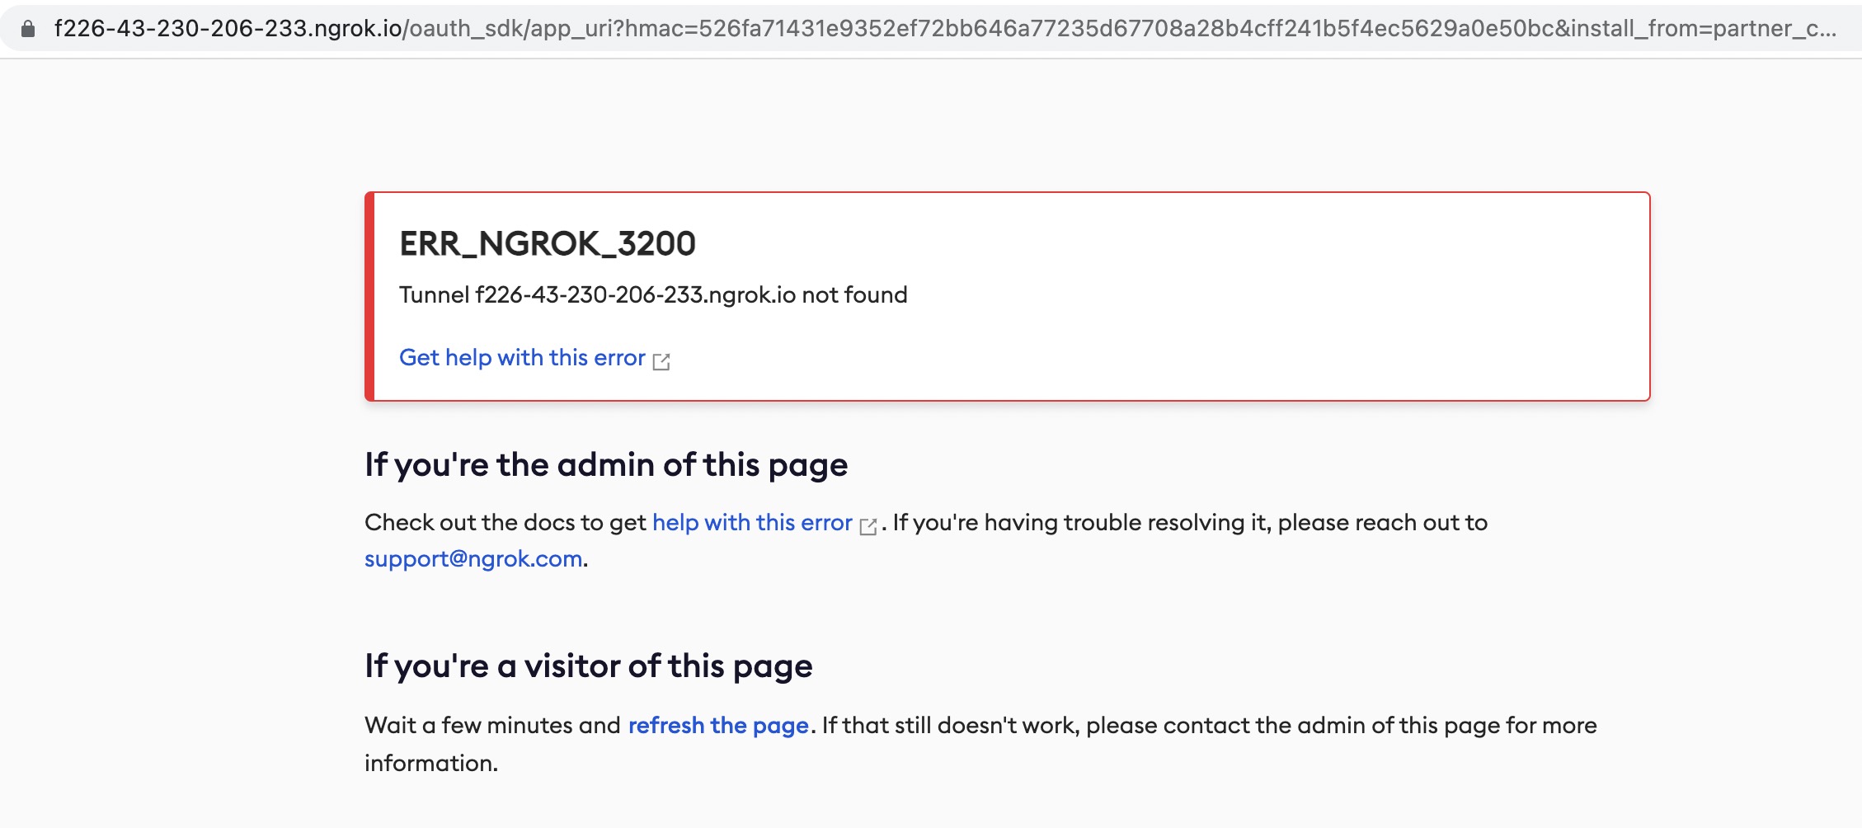
Task: Click the red left border of error box
Action: (x=369, y=297)
